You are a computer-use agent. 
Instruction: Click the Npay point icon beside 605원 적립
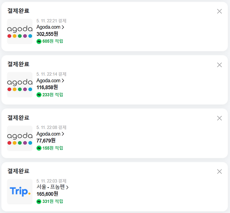click(39, 41)
